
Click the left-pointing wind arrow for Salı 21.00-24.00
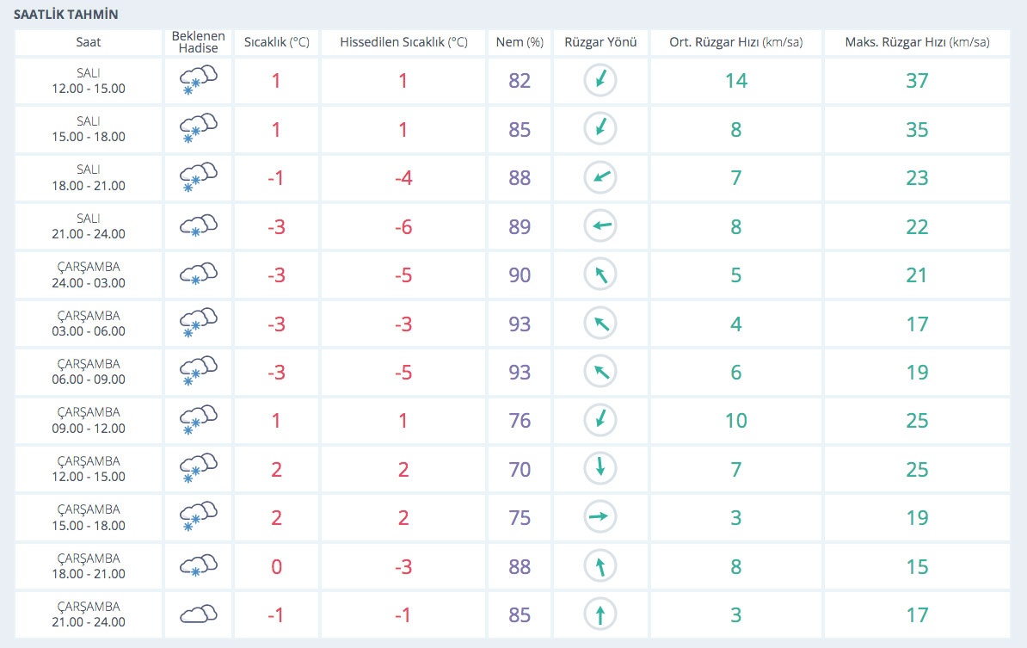(600, 226)
